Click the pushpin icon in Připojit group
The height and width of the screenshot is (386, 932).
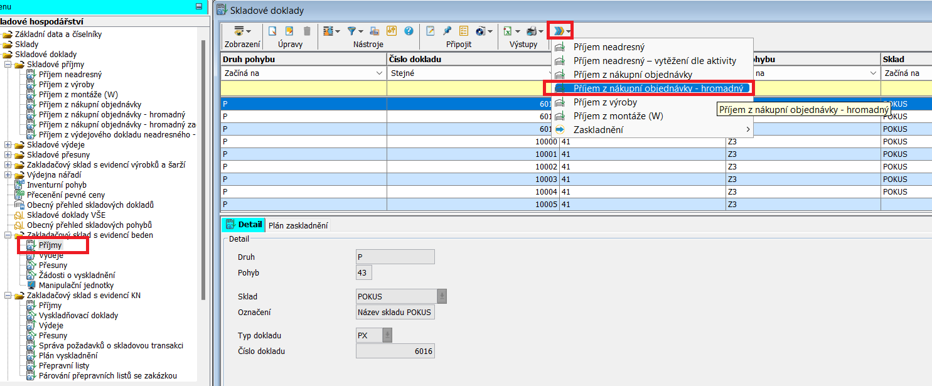[447, 31]
